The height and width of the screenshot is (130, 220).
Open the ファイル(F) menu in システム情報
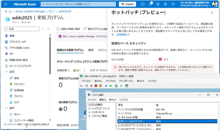[92, 100]
